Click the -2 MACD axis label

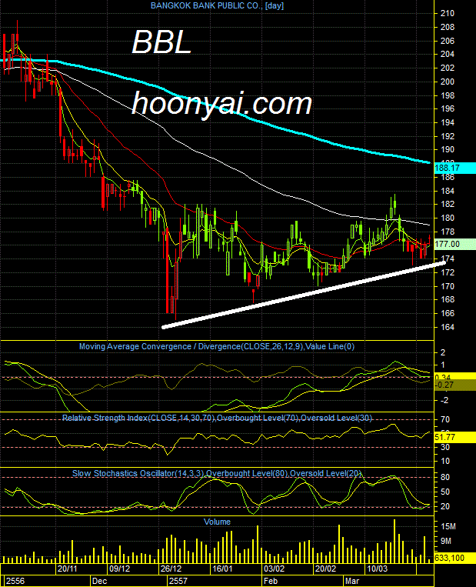click(x=444, y=401)
